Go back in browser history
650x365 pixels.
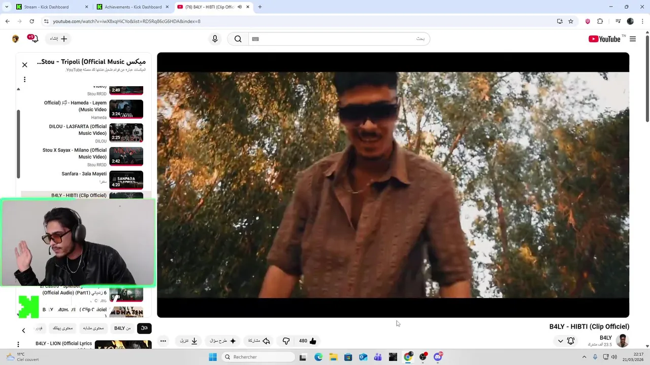click(x=7, y=21)
